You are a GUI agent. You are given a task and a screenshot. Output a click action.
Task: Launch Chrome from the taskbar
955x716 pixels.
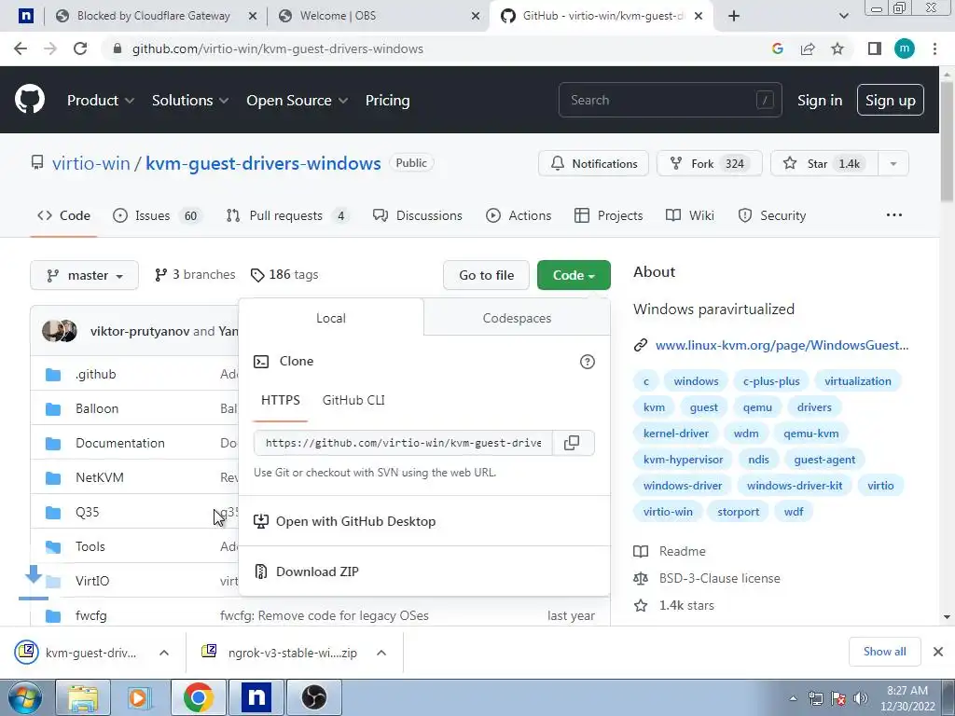(x=199, y=697)
